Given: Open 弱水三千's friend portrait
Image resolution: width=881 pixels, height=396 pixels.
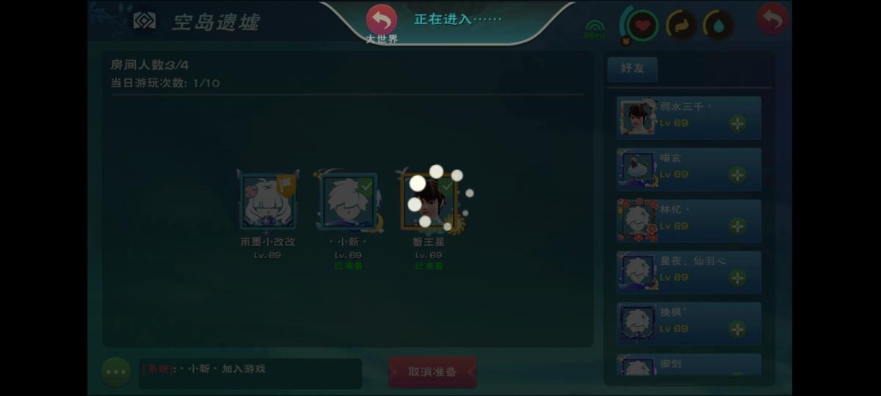Looking at the screenshot, I should tap(637, 117).
